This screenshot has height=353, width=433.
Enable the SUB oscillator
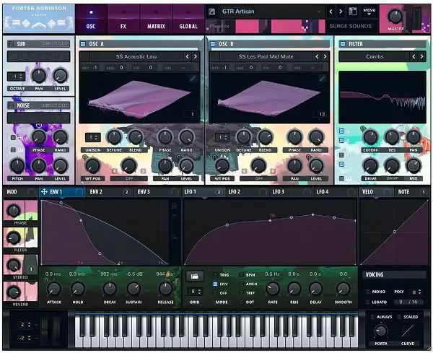pyautogui.click(x=11, y=44)
